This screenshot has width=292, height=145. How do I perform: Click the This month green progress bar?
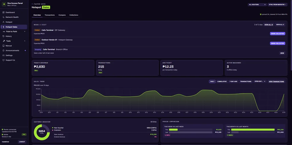(253, 130)
